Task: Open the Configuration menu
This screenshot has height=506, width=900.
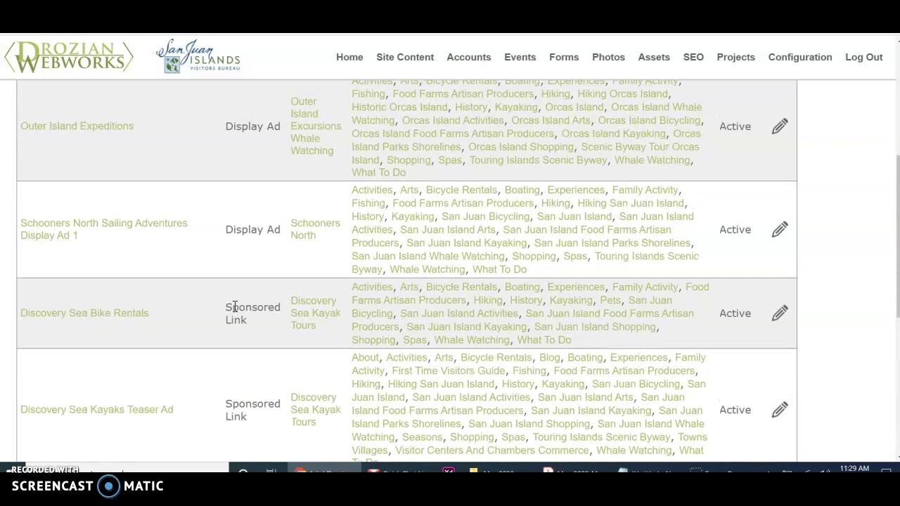Action: 800,57
